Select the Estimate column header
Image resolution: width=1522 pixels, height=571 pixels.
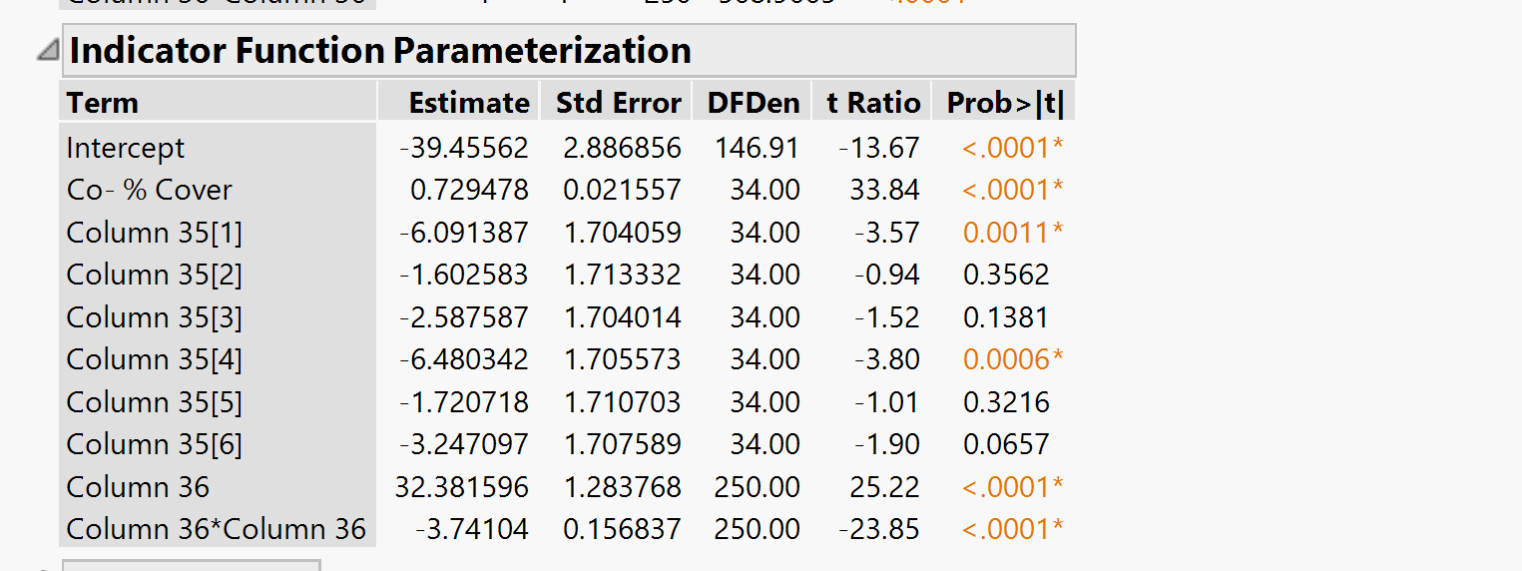468,103
